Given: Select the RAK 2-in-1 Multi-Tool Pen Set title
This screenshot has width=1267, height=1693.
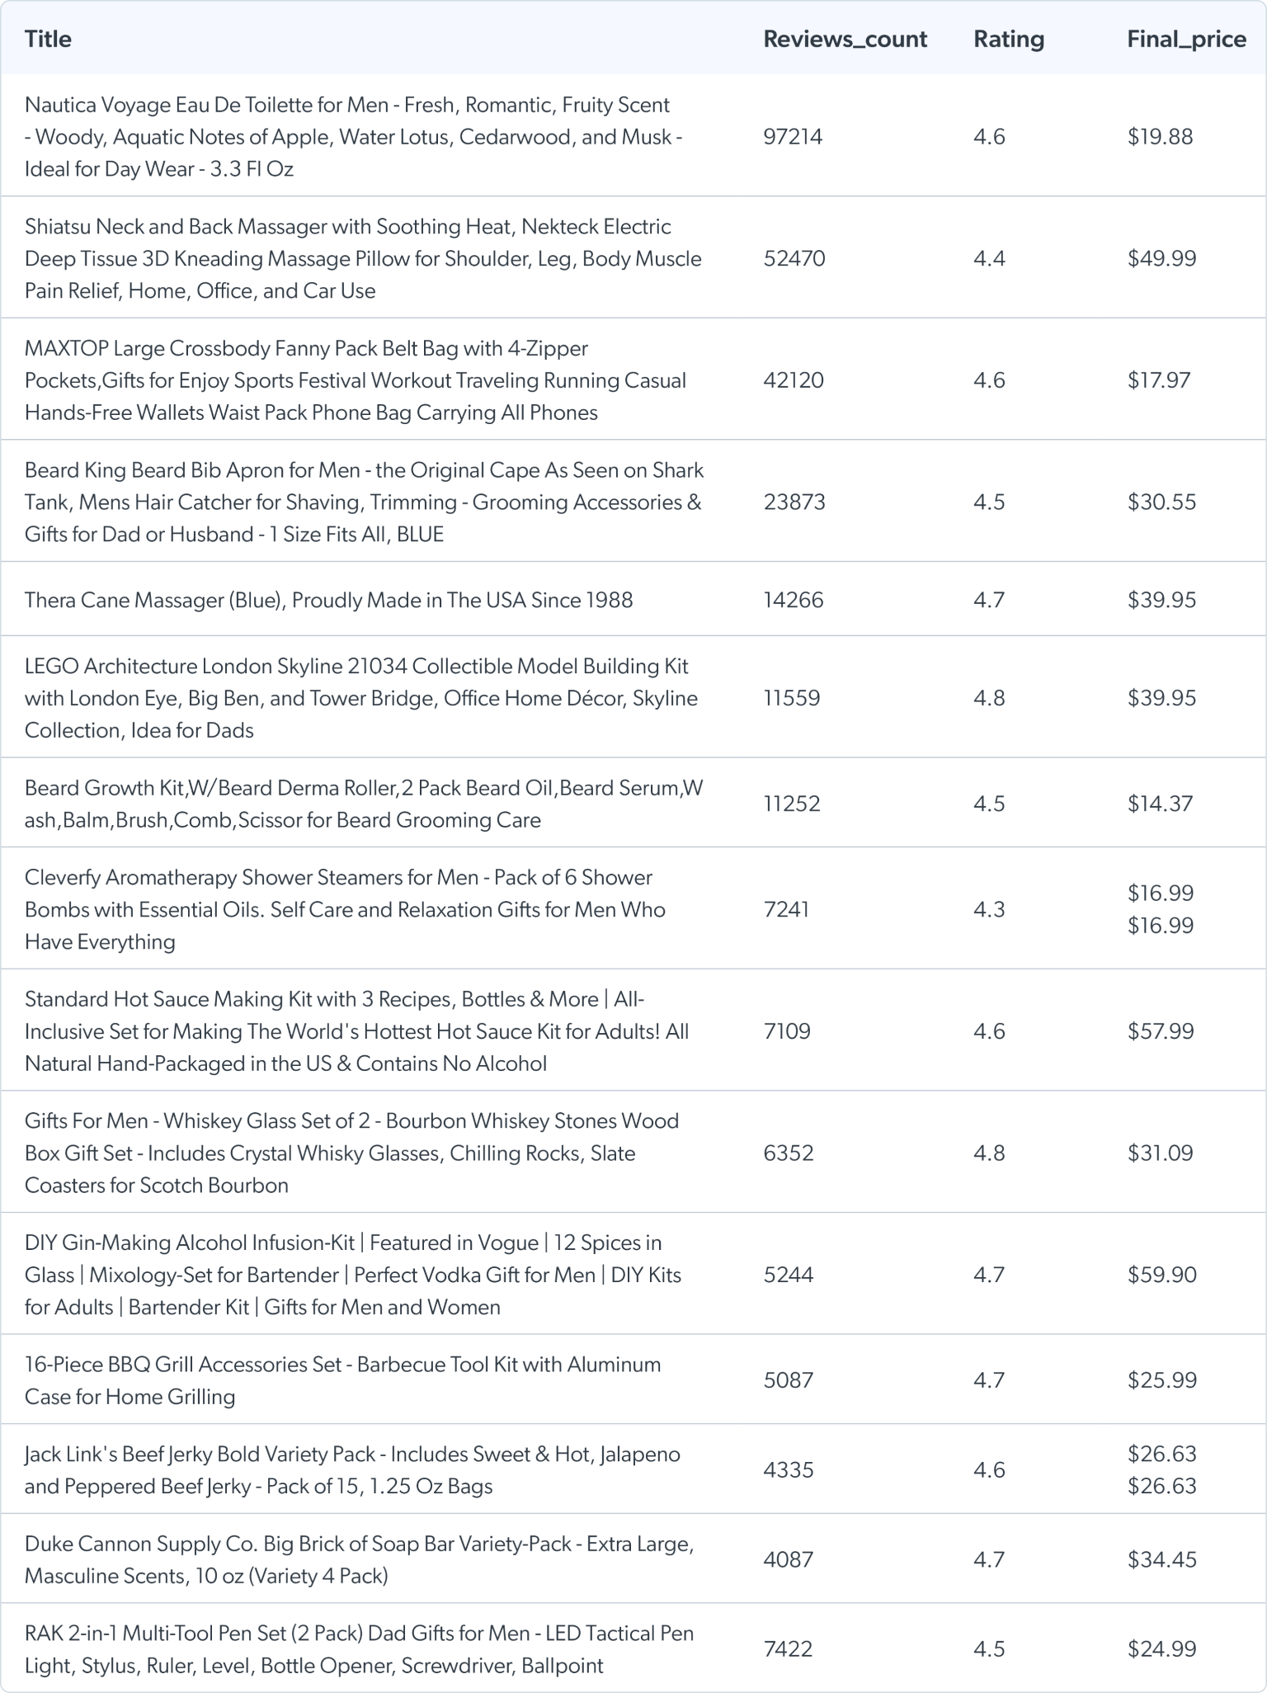Looking at the screenshot, I should pyautogui.click(x=359, y=1649).
